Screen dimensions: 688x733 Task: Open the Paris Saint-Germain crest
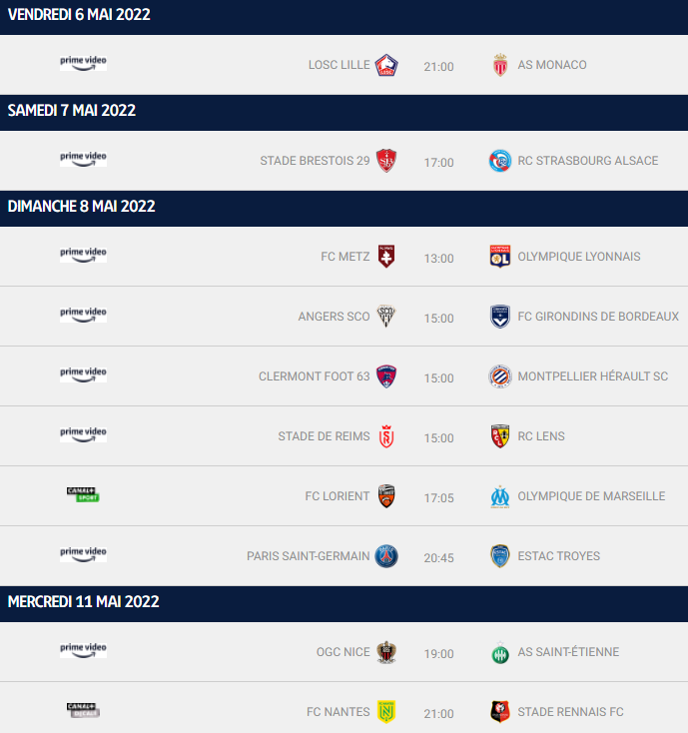386,556
